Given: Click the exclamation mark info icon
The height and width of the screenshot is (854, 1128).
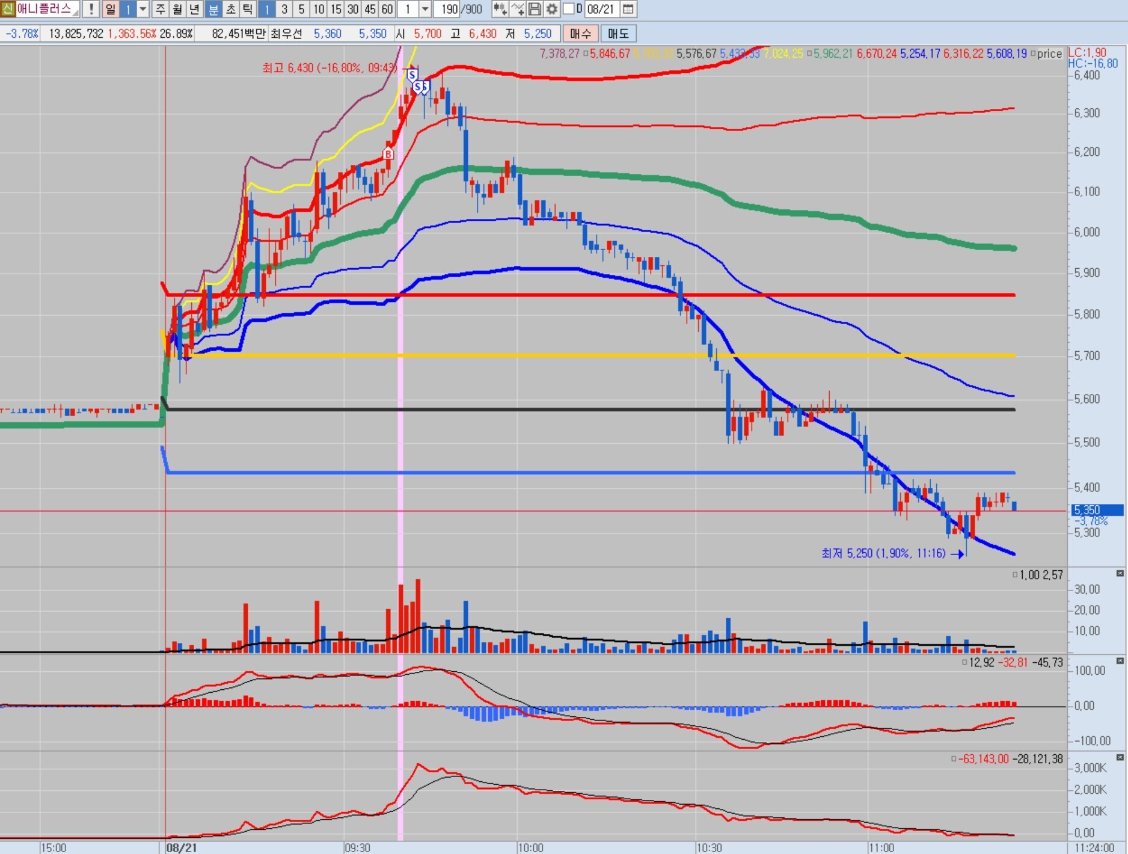Looking at the screenshot, I should click(x=91, y=9).
